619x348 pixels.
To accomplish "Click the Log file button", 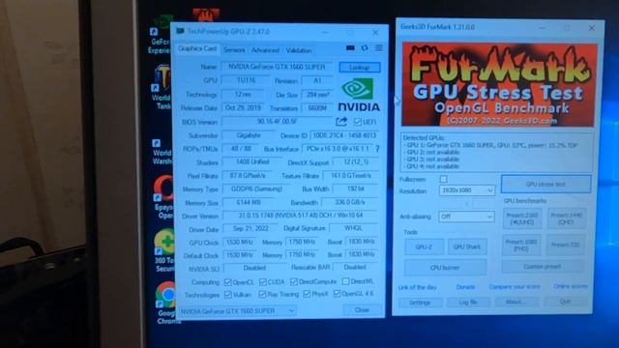I will [x=468, y=303].
